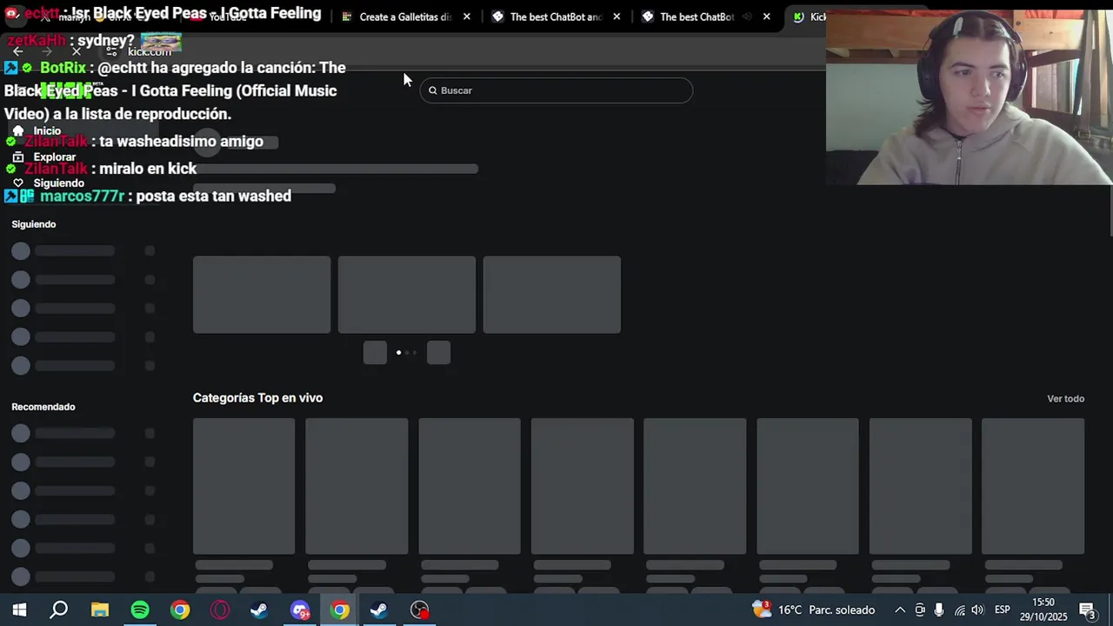Switch to the ChatBot tab playing audio
This screenshot has height=626, width=1113.
click(704, 17)
